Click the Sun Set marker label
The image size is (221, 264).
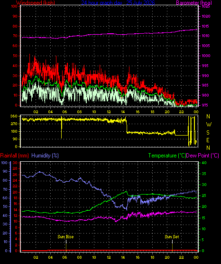[172, 237]
